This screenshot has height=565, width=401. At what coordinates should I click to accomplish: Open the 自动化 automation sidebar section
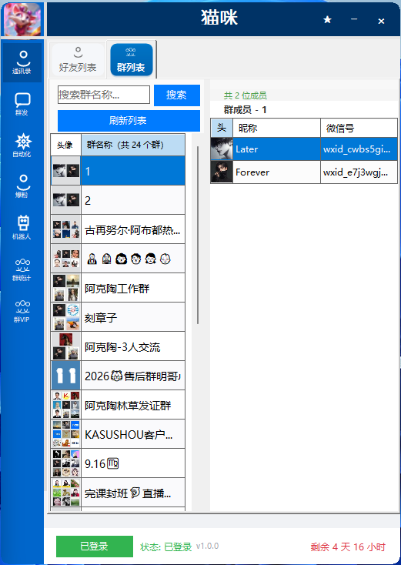22,146
